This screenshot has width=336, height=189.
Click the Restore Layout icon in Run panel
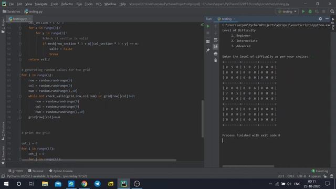pyautogui.click(x=208, y=41)
